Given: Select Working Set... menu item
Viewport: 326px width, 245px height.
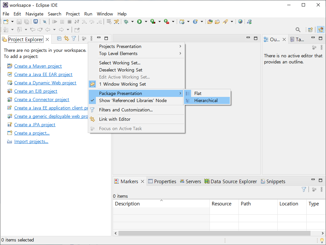Looking at the screenshot, I should (x=137, y=63).
